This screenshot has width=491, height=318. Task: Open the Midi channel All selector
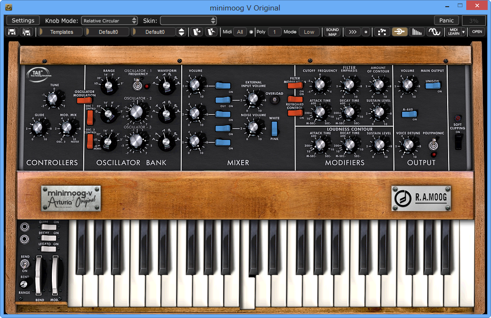pyautogui.click(x=240, y=32)
